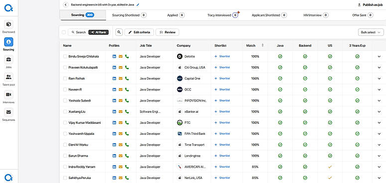Open Vijay Kumar Maddasani's LinkedIn icon

114,123
